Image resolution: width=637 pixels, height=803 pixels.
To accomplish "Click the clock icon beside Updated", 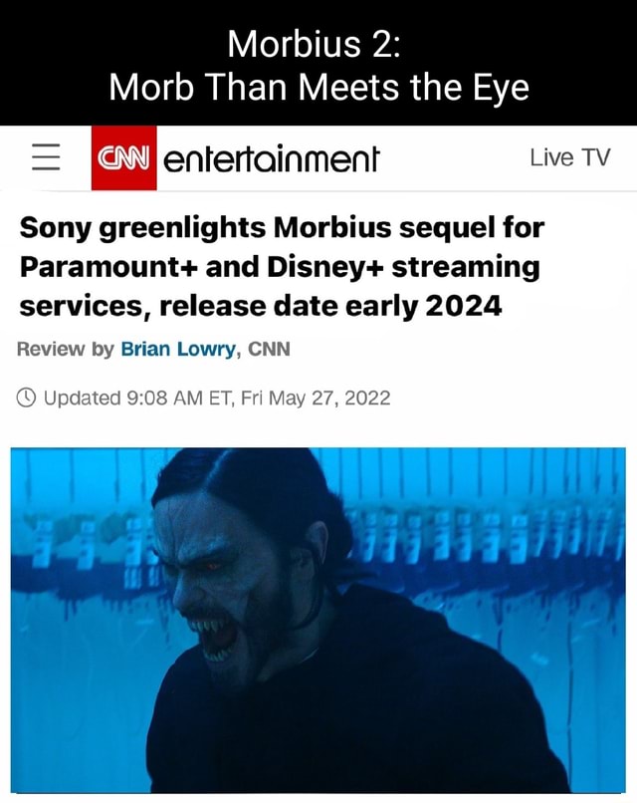I will [x=27, y=398].
